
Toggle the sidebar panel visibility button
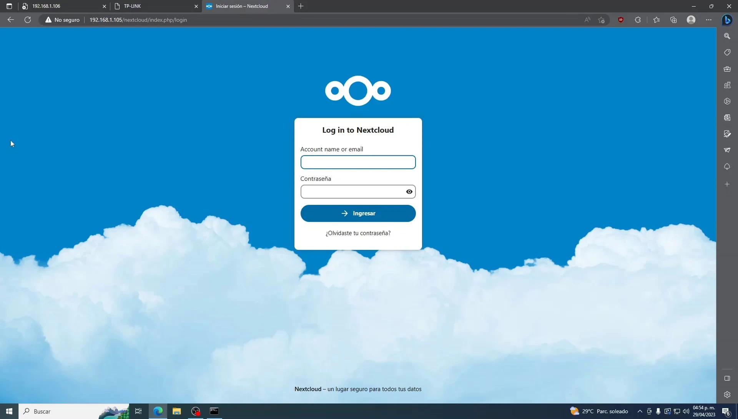pos(727,378)
